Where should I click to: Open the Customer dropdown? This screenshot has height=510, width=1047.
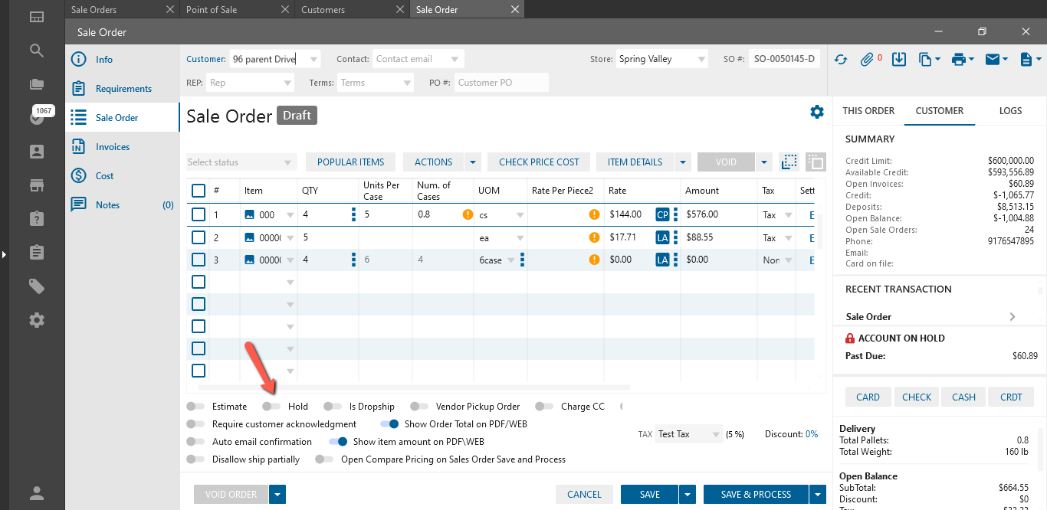tap(313, 59)
